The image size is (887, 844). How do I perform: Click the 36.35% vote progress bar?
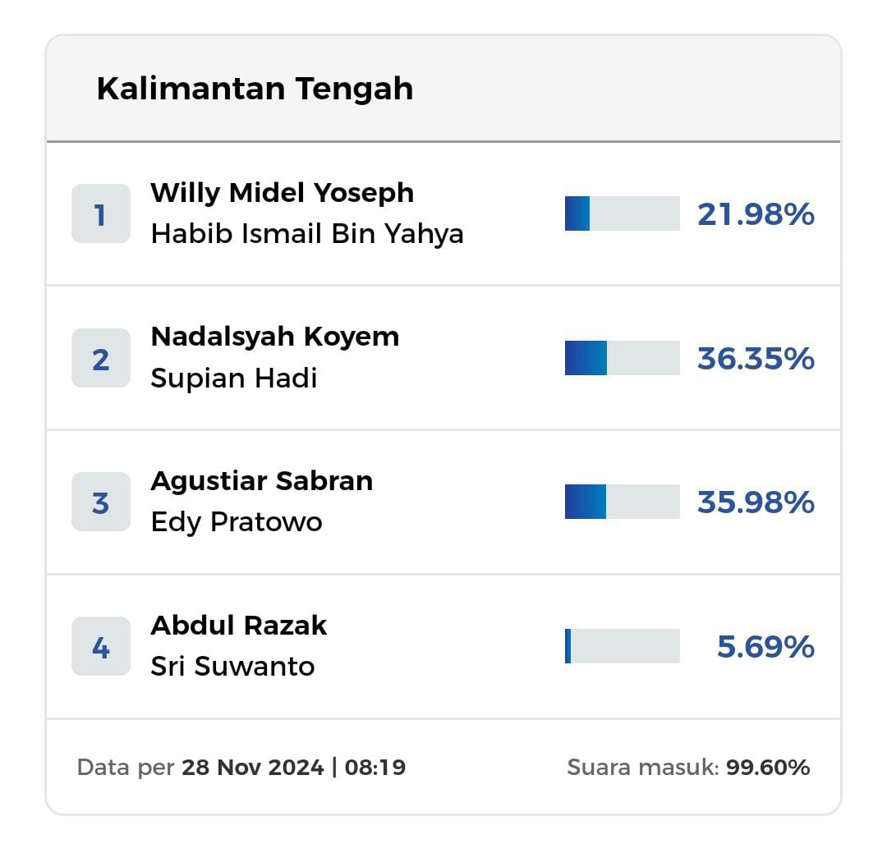coord(622,358)
